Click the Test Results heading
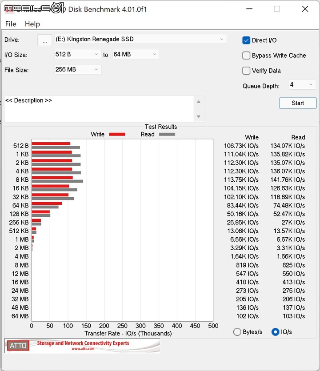Screen dimensions: 320x371 161,127
